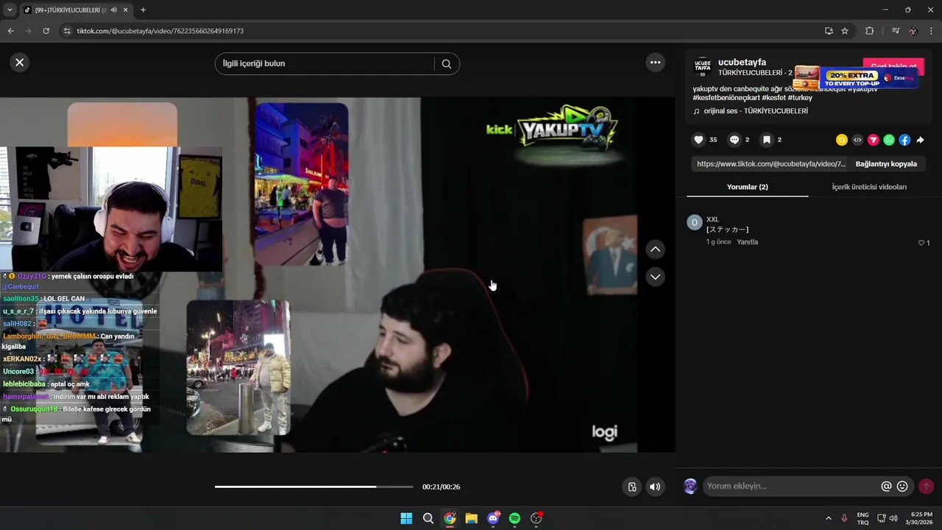This screenshot has width=942, height=530.
Task: Open the emoji picker in the comment box
Action: 902,487
